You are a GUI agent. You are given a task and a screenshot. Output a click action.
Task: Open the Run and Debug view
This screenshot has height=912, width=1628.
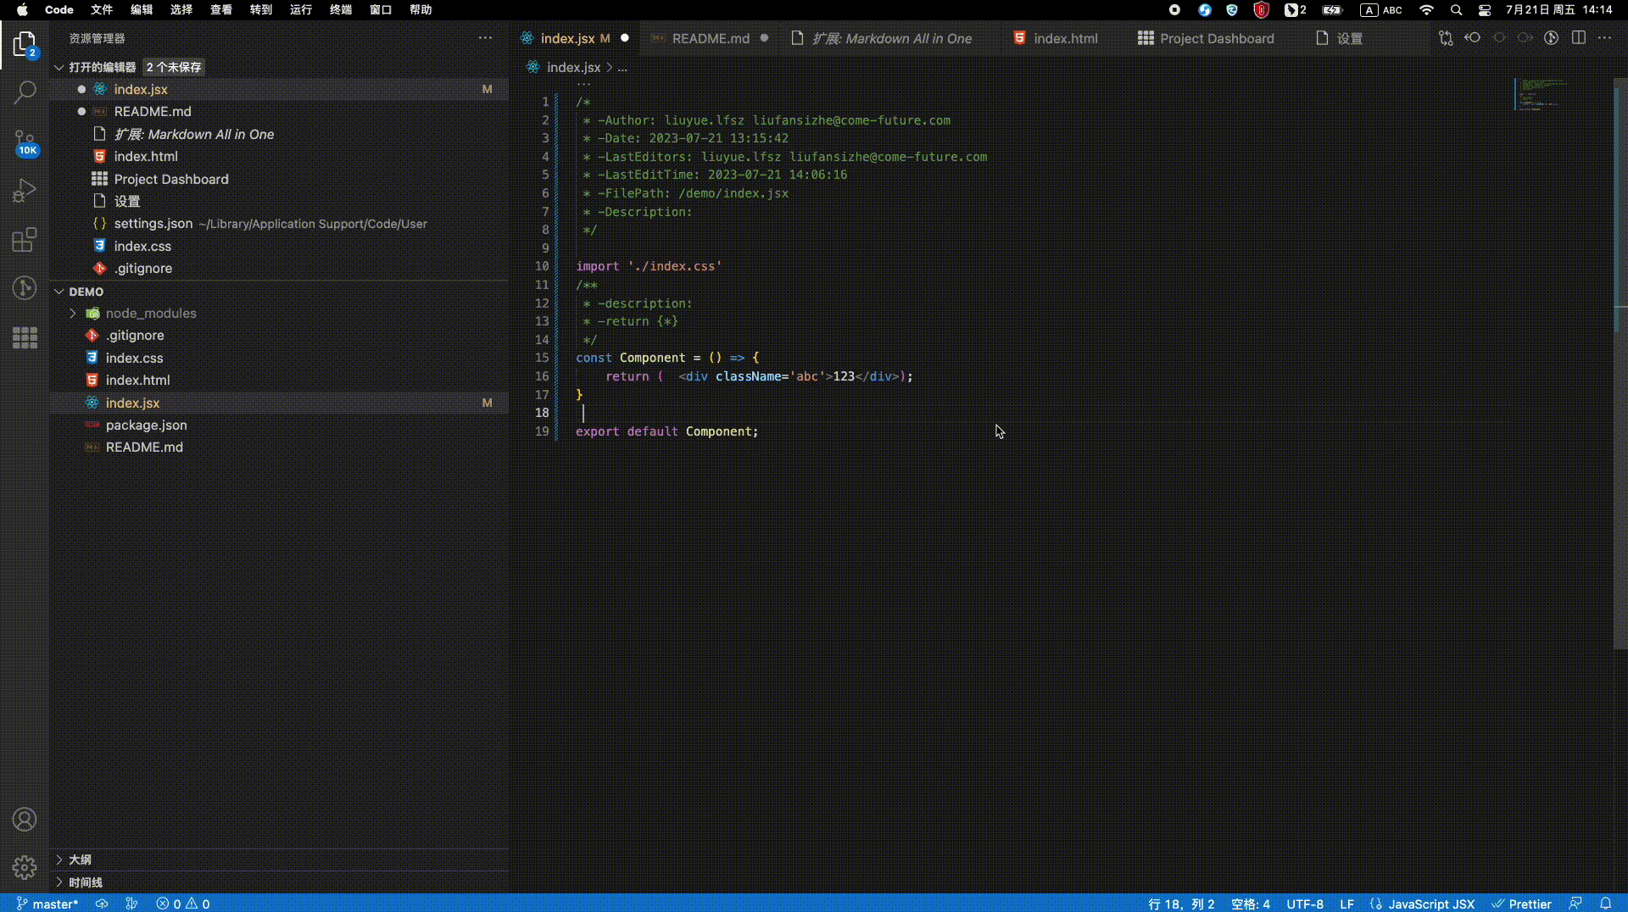pos(25,191)
